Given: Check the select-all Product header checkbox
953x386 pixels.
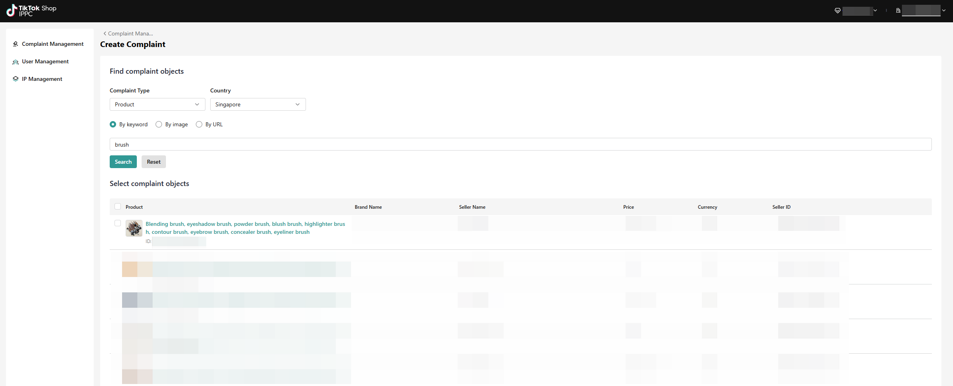Looking at the screenshot, I should [x=118, y=206].
